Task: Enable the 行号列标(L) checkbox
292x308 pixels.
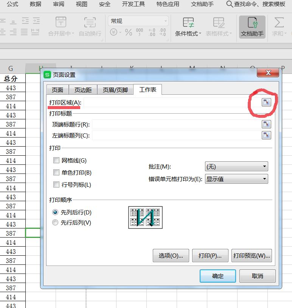Action: pos(56,184)
